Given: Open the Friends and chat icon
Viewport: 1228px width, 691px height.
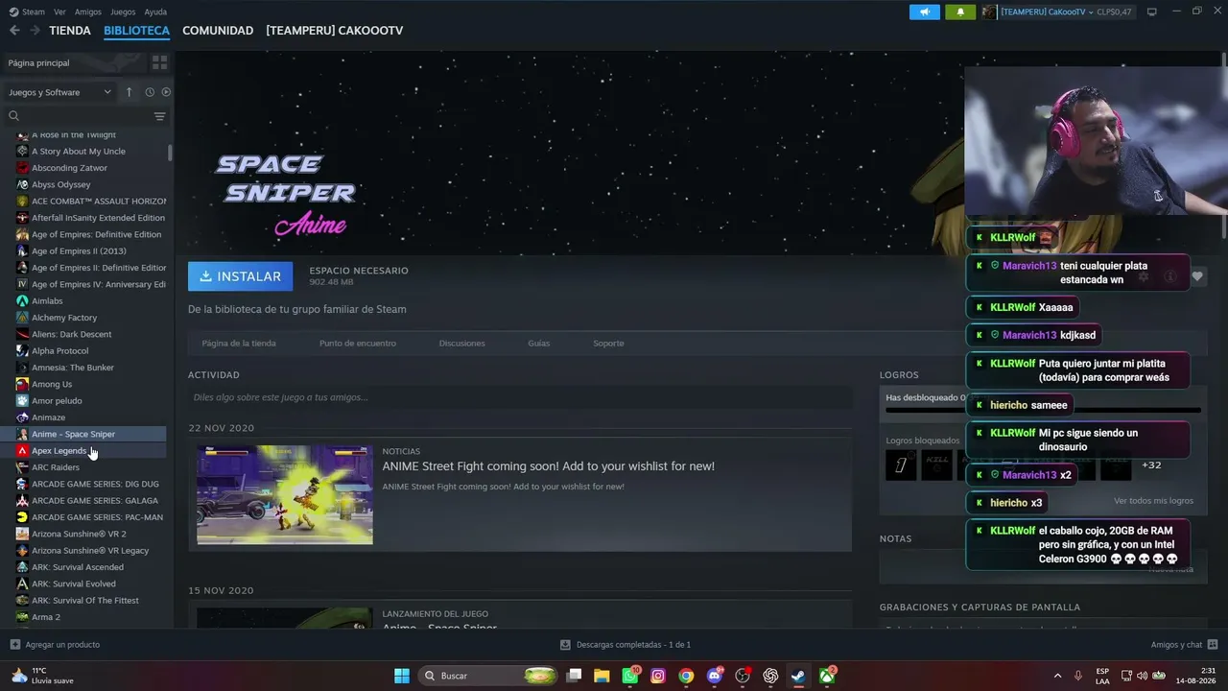Looking at the screenshot, I should 1213,645.
